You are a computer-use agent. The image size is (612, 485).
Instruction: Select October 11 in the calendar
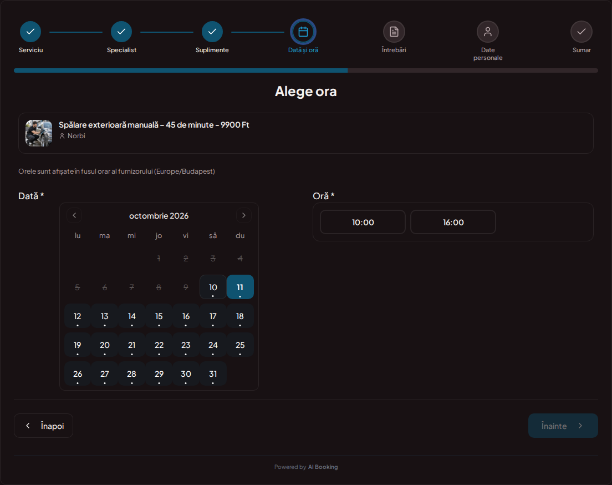(240, 287)
